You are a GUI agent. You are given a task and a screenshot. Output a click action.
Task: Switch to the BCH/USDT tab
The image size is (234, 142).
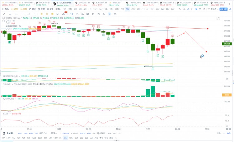(100, 4)
